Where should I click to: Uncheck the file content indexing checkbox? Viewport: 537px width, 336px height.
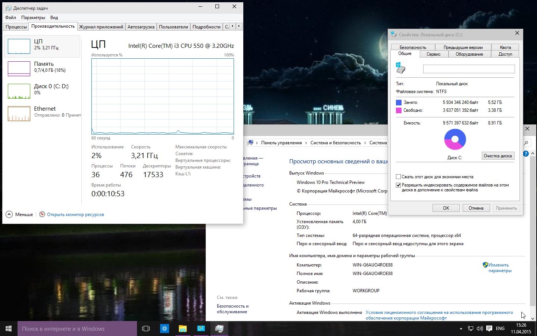point(398,185)
